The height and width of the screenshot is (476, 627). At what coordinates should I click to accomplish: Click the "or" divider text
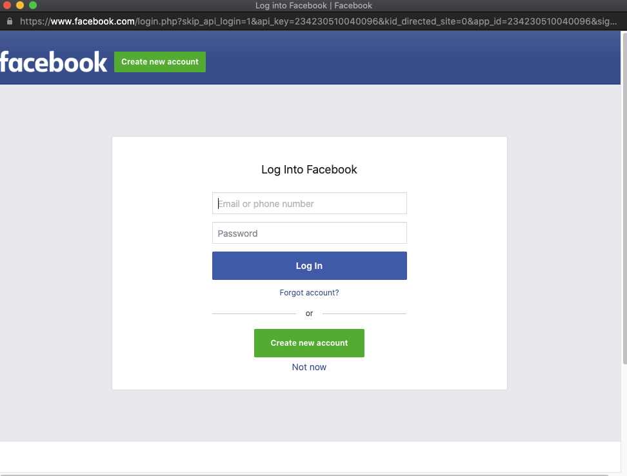[x=309, y=313]
